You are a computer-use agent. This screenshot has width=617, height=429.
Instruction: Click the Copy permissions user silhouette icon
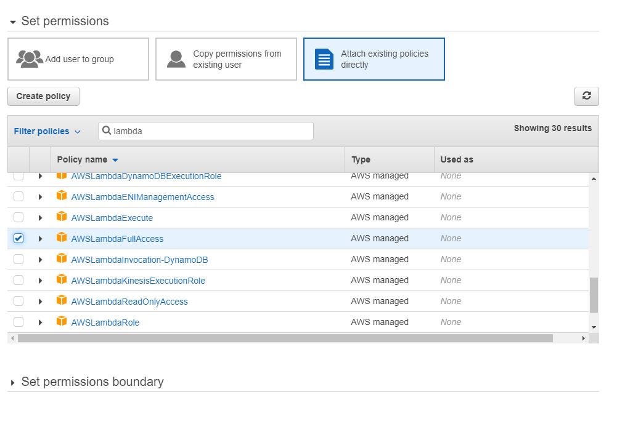click(176, 59)
